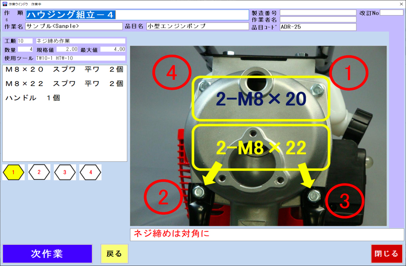Select the step 4 hexagon icon
The image size is (406, 266).
point(91,172)
